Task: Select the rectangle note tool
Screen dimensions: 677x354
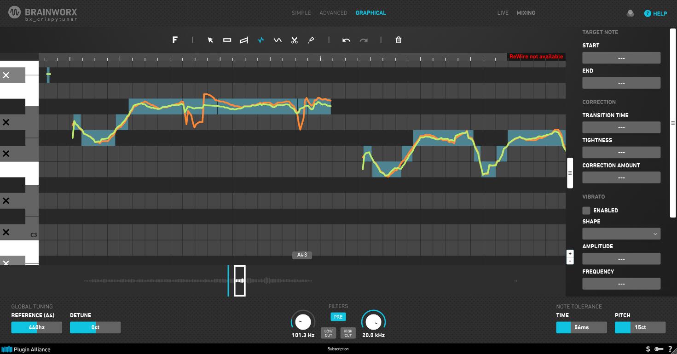Action: pyautogui.click(x=227, y=40)
